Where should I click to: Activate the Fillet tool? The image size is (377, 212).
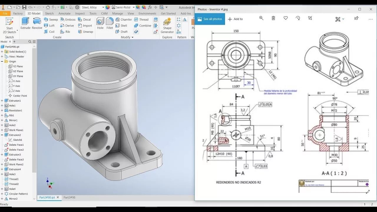pos(110,23)
